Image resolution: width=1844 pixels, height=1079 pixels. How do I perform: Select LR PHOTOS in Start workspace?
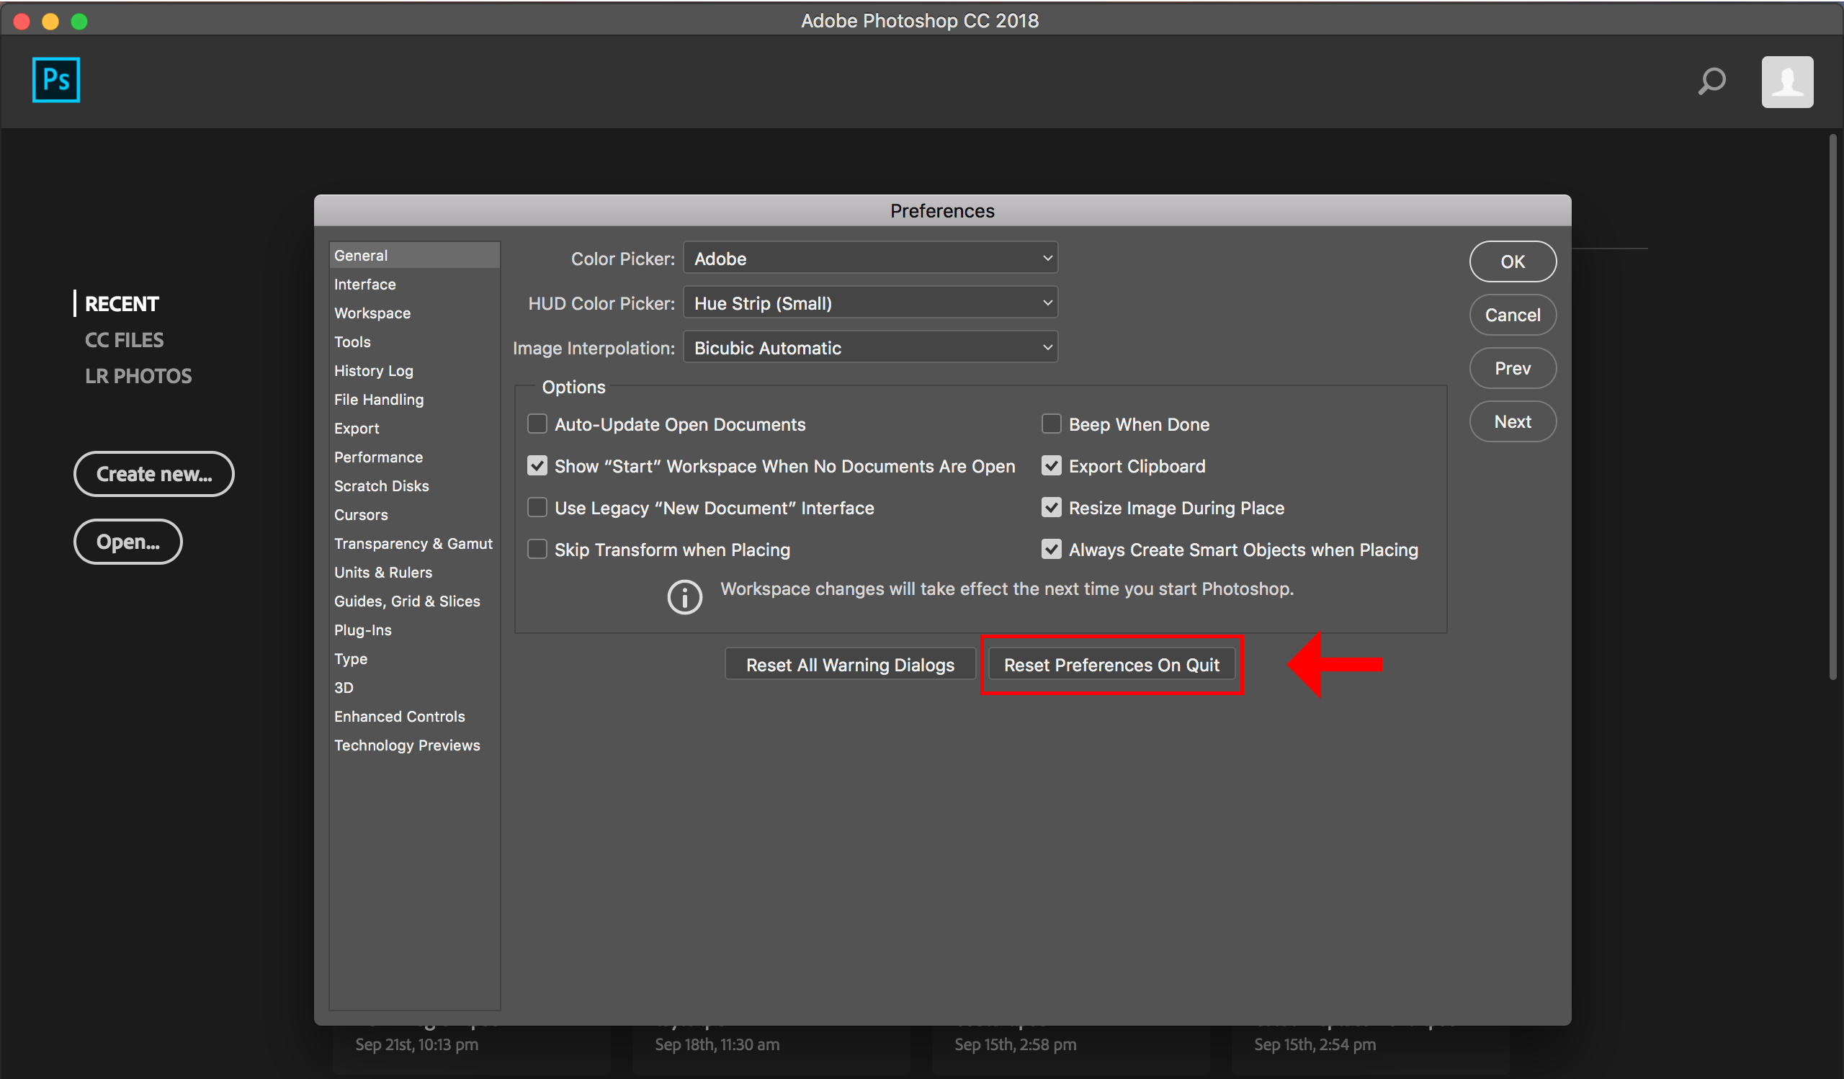pyautogui.click(x=138, y=375)
